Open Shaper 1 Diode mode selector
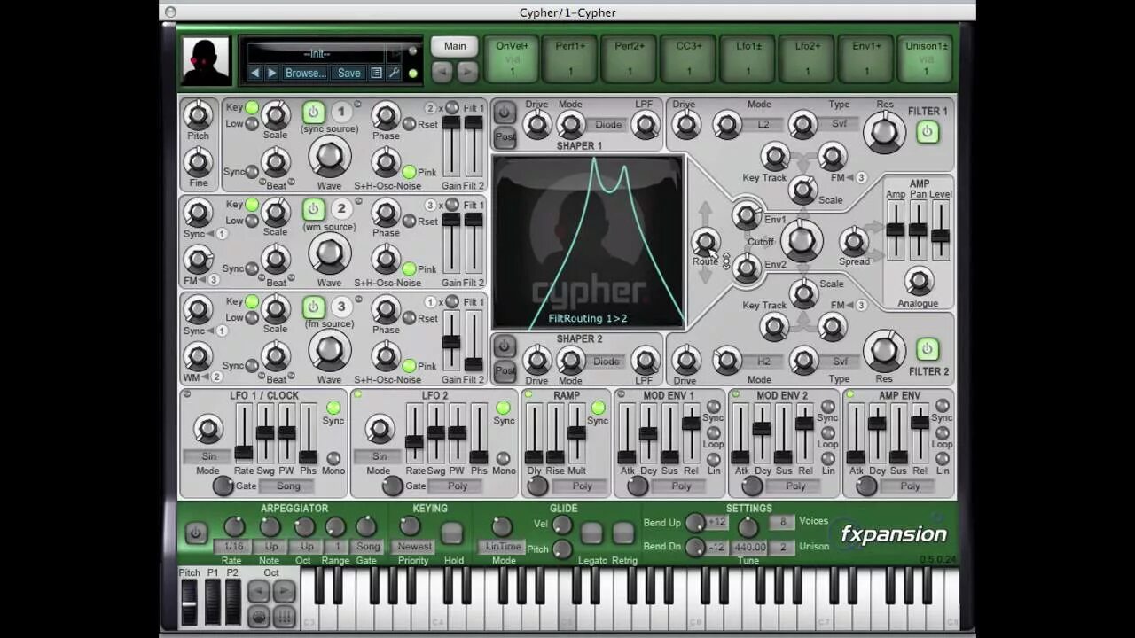The height and width of the screenshot is (638, 1135). [x=607, y=125]
